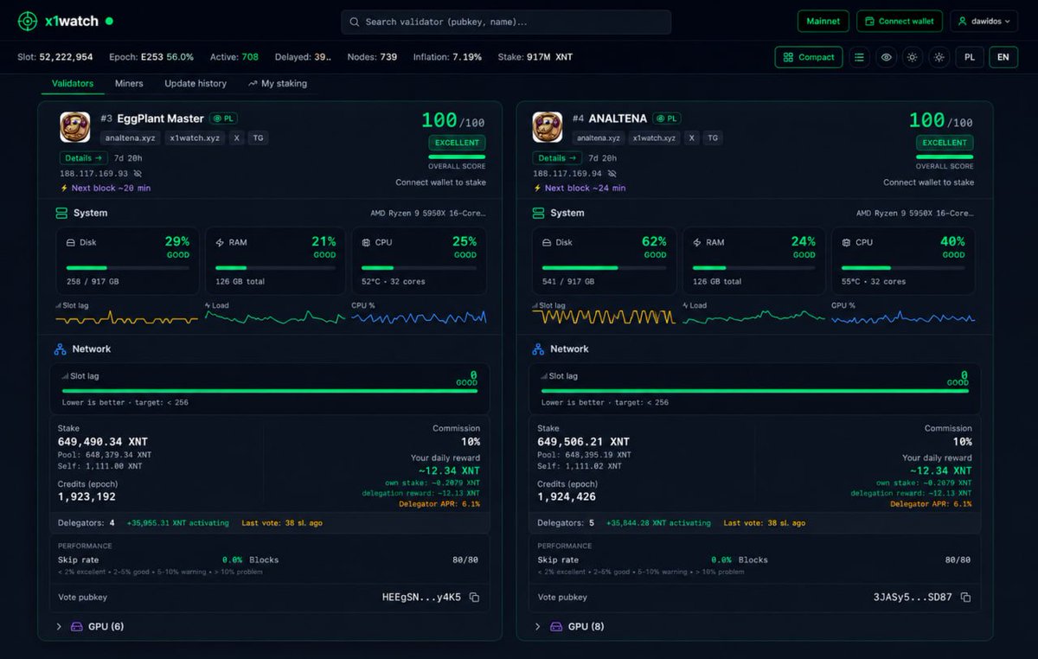1038x659 pixels.
Task: Click the x1watch logo icon
Action: click(x=28, y=21)
